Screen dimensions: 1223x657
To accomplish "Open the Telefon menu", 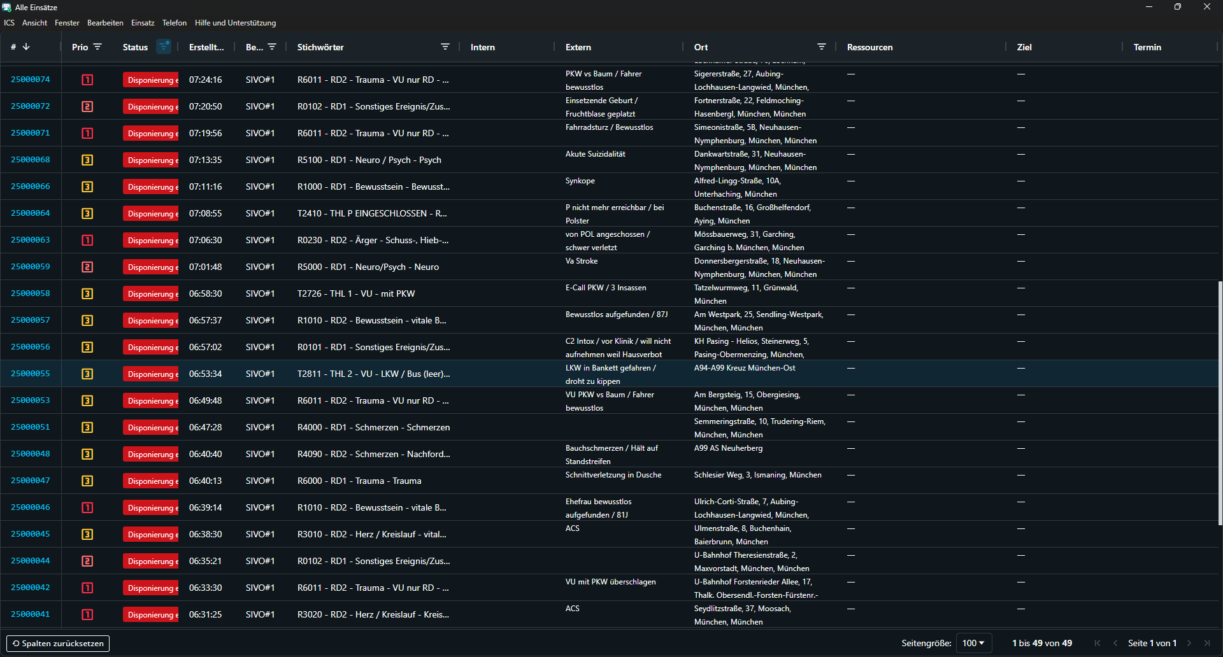I will click(175, 23).
